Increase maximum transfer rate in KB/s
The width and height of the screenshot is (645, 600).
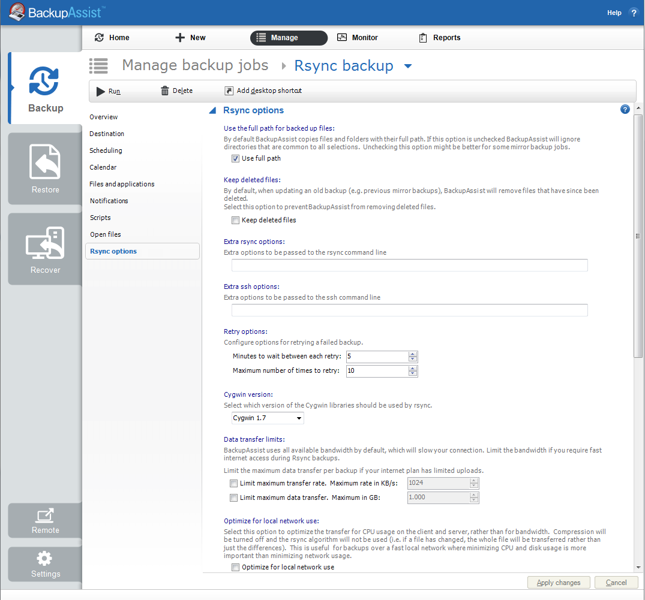[x=474, y=480]
